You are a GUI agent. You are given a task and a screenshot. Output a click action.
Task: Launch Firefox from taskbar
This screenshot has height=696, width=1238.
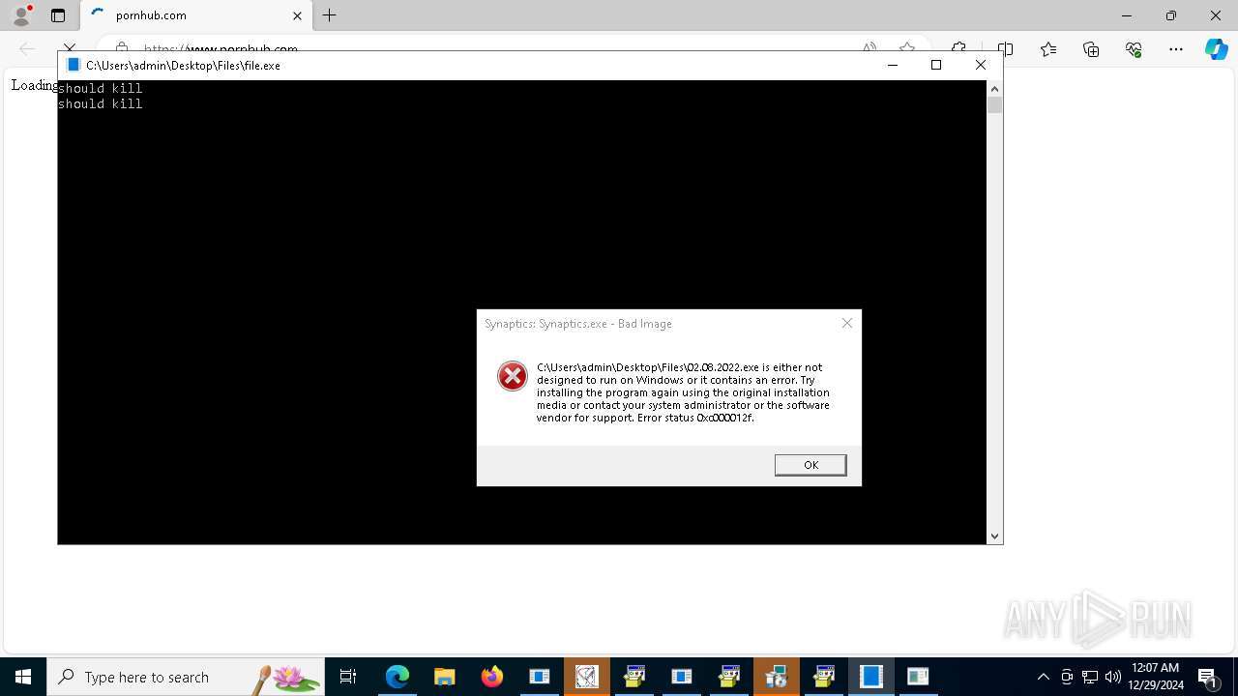tap(492, 677)
